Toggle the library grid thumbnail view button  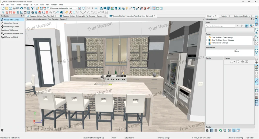[216, 130]
